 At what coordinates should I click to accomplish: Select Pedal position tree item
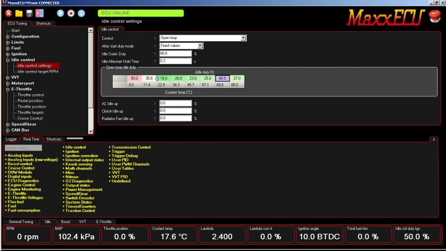[x=30, y=100]
